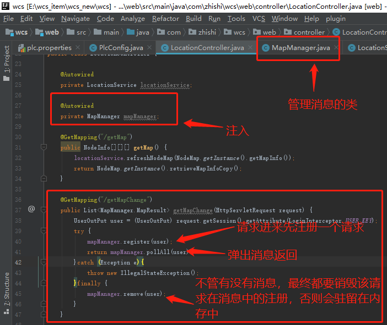Click the MapManager.java class icon
Image resolution: width=387 pixels, height=325 pixels.
pyautogui.click(x=266, y=48)
